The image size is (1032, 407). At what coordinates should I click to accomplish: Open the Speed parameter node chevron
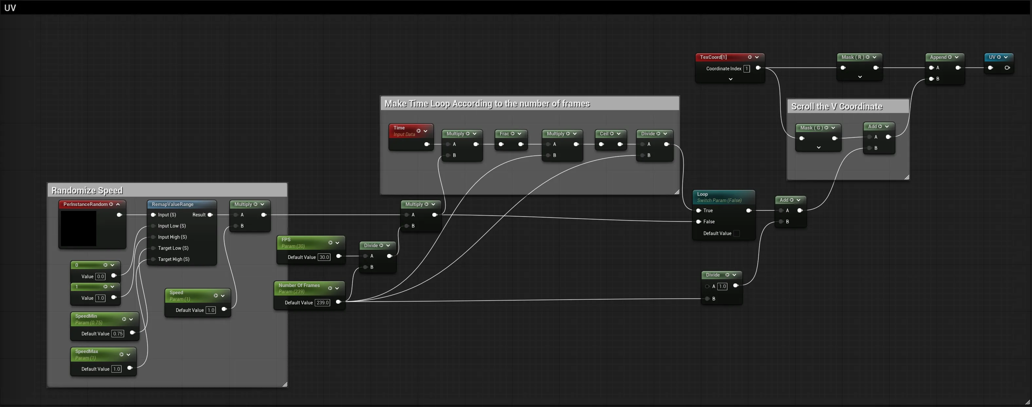pyautogui.click(x=223, y=296)
